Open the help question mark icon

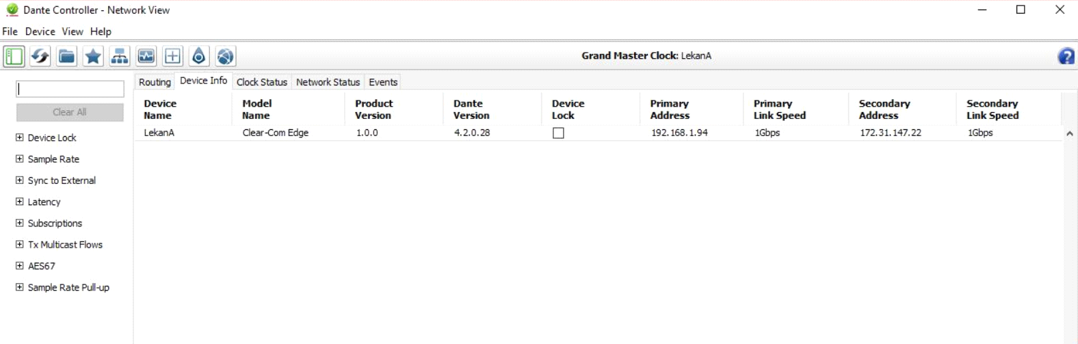click(x=1066, y=56)
